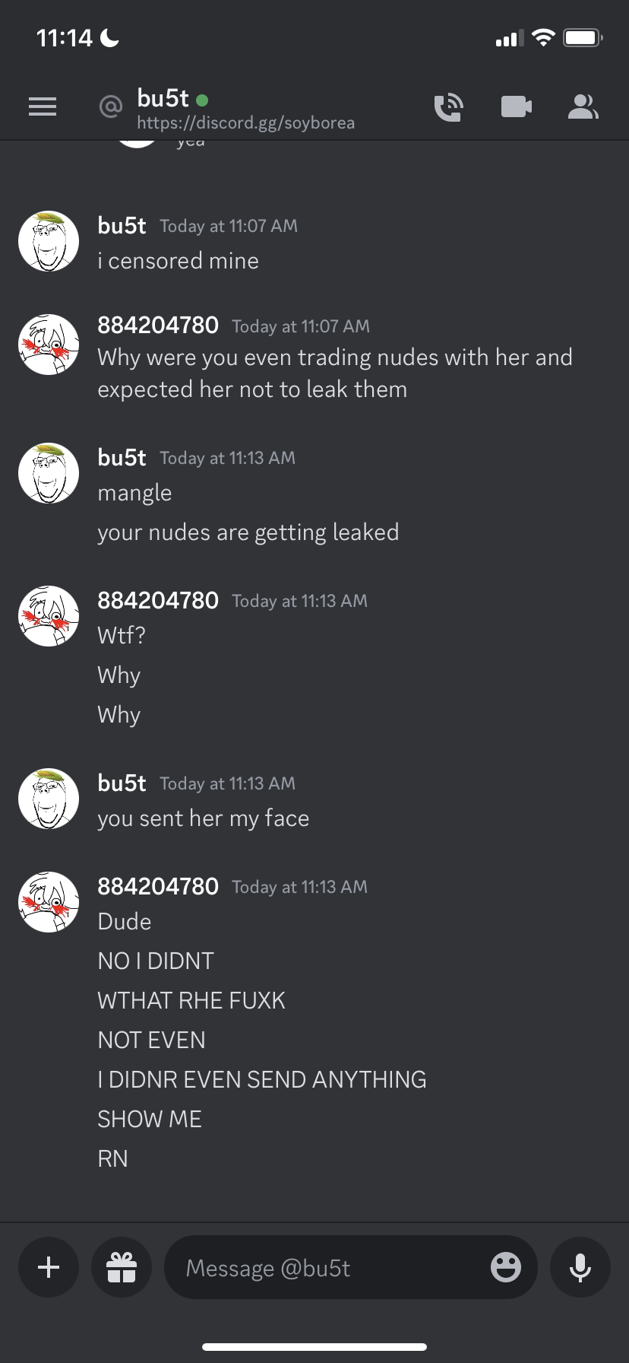
Task: Open 884204780 avatar beside 'Wtf?' message
Action: tap(49, 616)
